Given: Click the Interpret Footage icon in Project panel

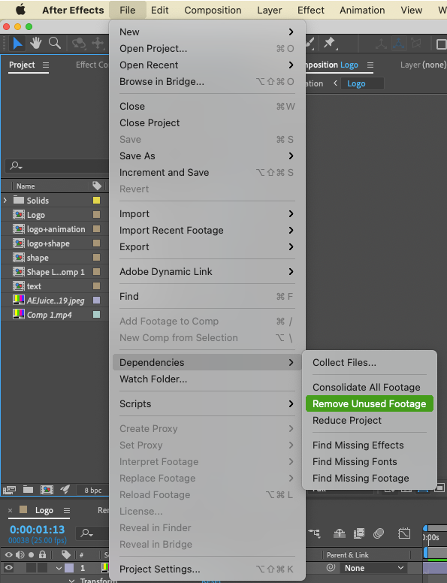Looking at the screenshot, I should coord(9,490).
